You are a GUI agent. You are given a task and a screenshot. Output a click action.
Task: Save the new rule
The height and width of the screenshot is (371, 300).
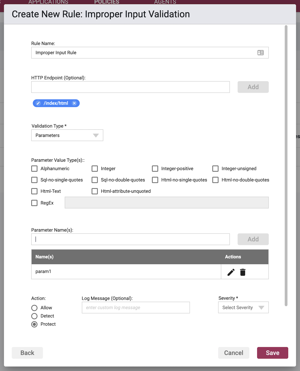273,353
